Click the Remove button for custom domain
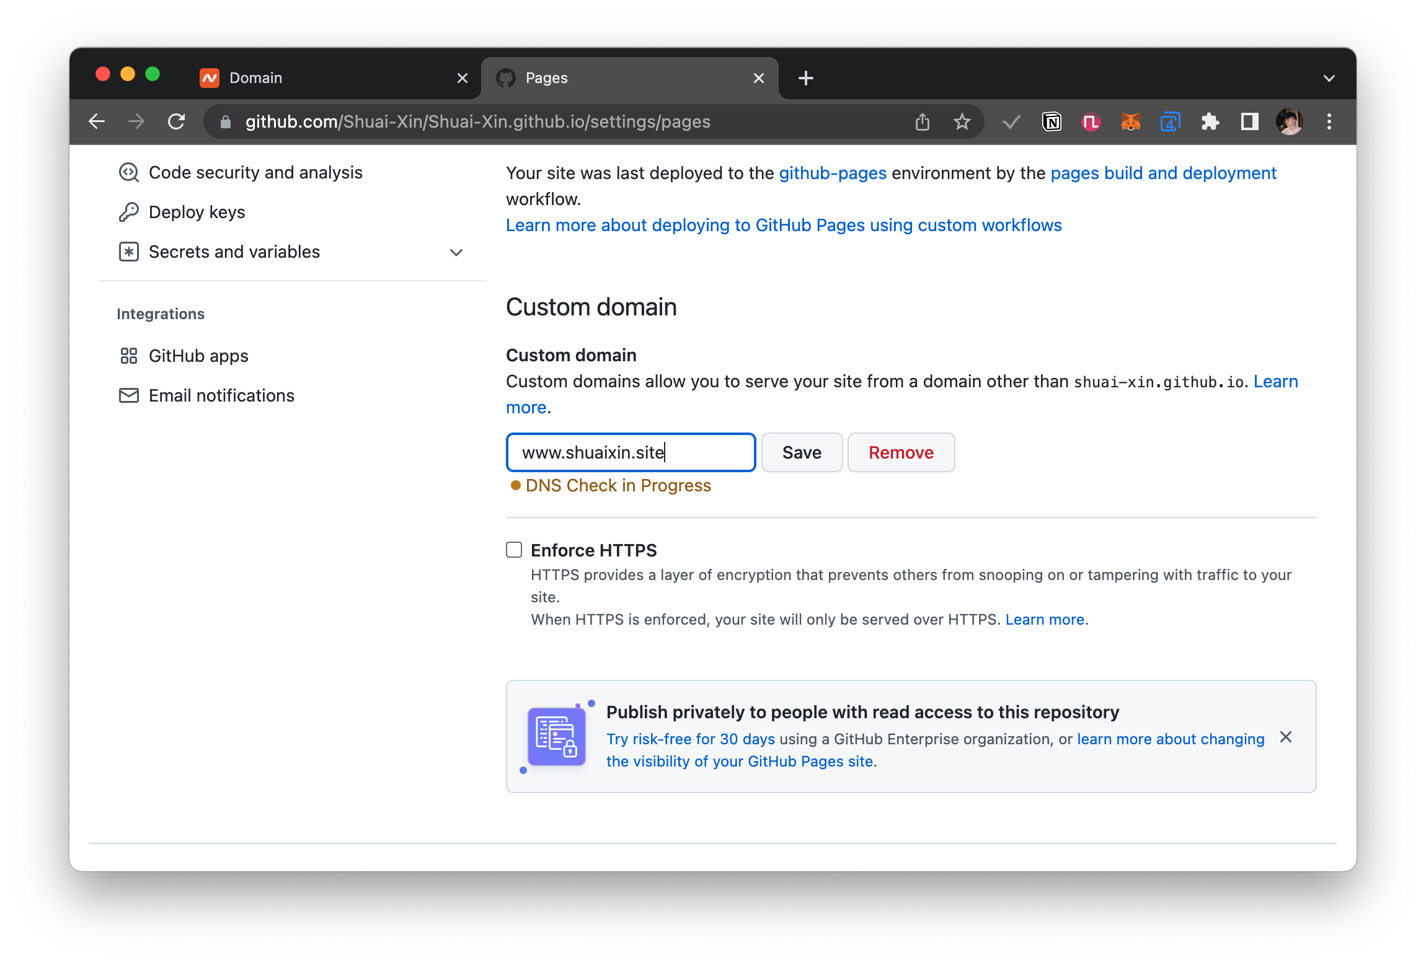 (x=901, y=452)
